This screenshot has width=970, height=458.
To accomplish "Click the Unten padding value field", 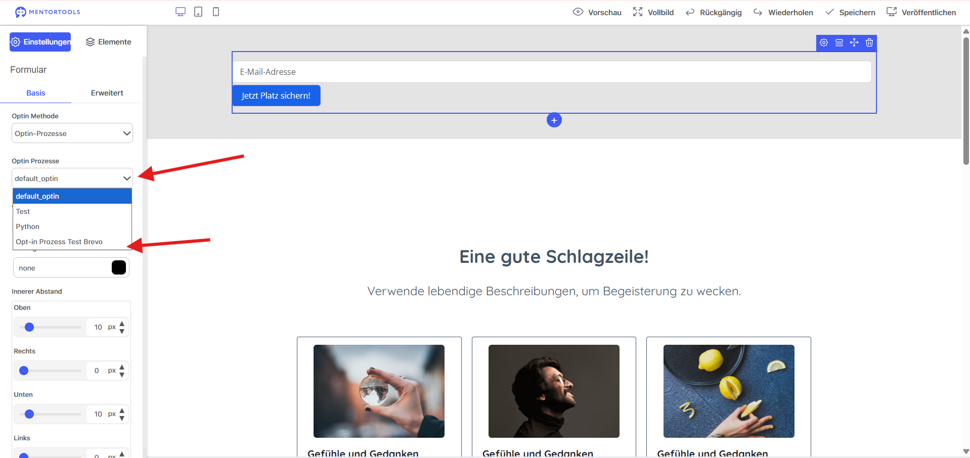I will click(x=98, y=414).
